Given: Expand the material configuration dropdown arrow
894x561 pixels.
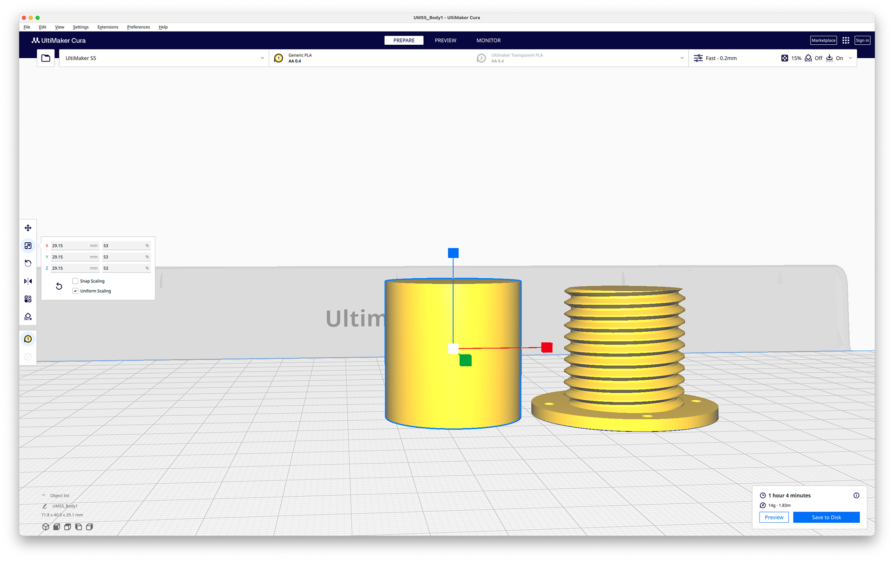Looking at the screenshot, I should point(682,58).
